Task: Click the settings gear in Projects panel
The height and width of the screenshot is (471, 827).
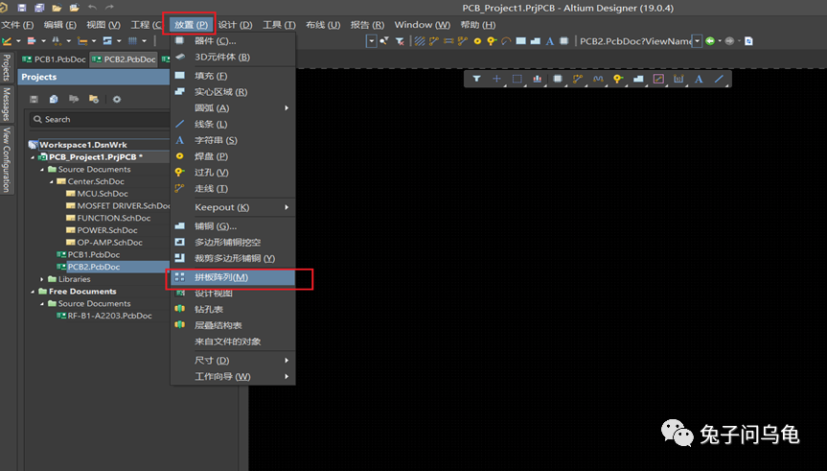Action: pyautogui.click(x=117, y=99)
